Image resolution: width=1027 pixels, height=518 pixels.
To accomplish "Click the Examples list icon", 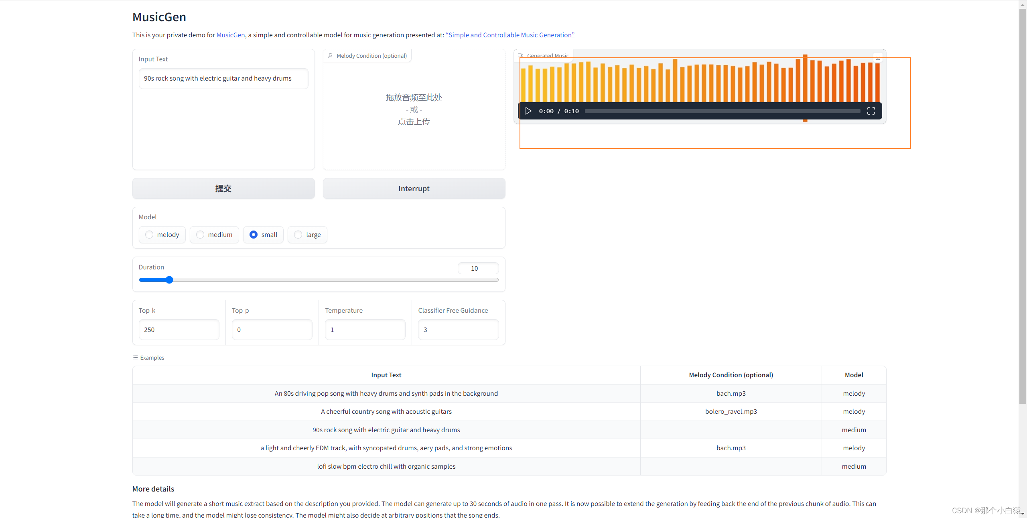I will click(136, 357).
